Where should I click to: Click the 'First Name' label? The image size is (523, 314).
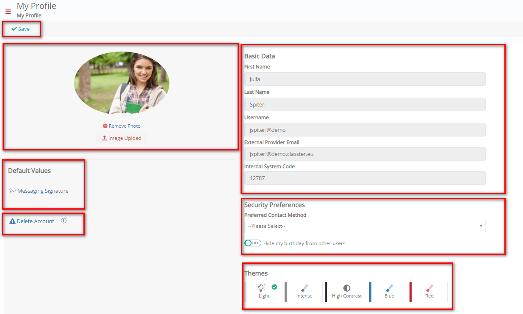coord(257,67)
